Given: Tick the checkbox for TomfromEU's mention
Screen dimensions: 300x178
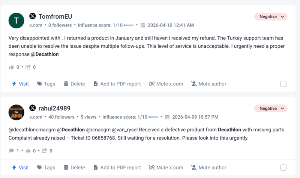Looking at the screenshot, I should pos(283,84).
